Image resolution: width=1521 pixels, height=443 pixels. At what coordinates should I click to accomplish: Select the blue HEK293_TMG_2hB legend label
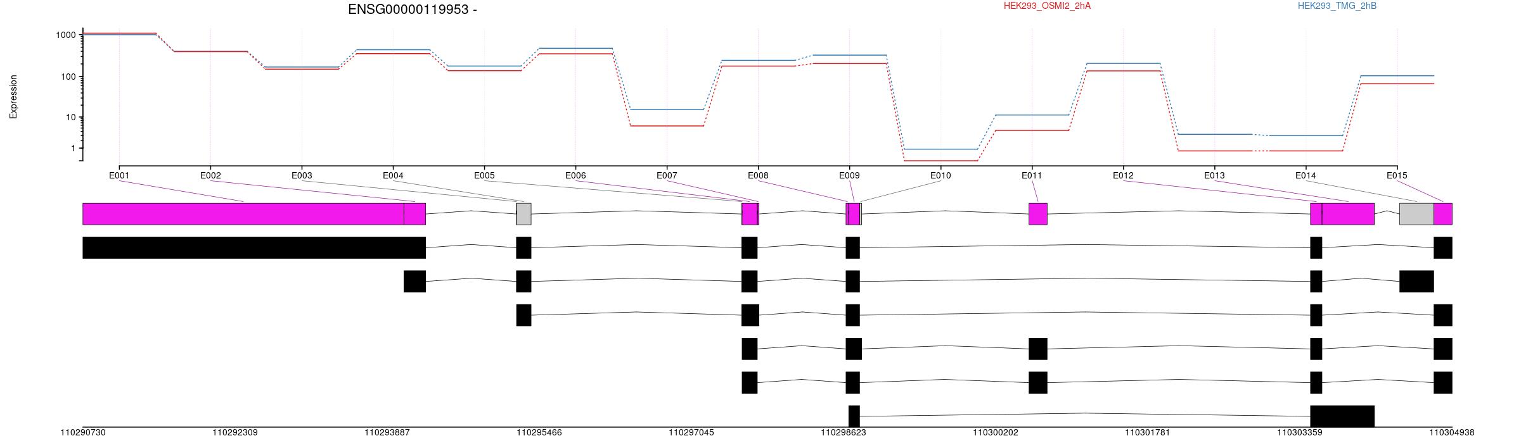(x=1337, y=6)
